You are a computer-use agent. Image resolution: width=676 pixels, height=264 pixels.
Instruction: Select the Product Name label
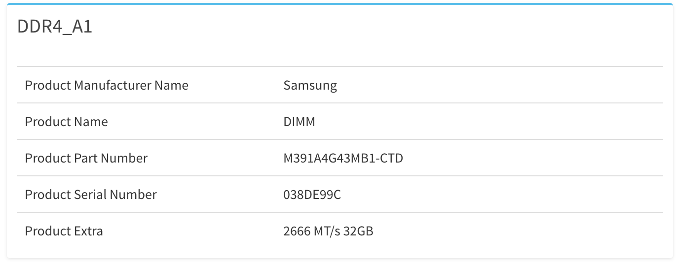(66, 122)
